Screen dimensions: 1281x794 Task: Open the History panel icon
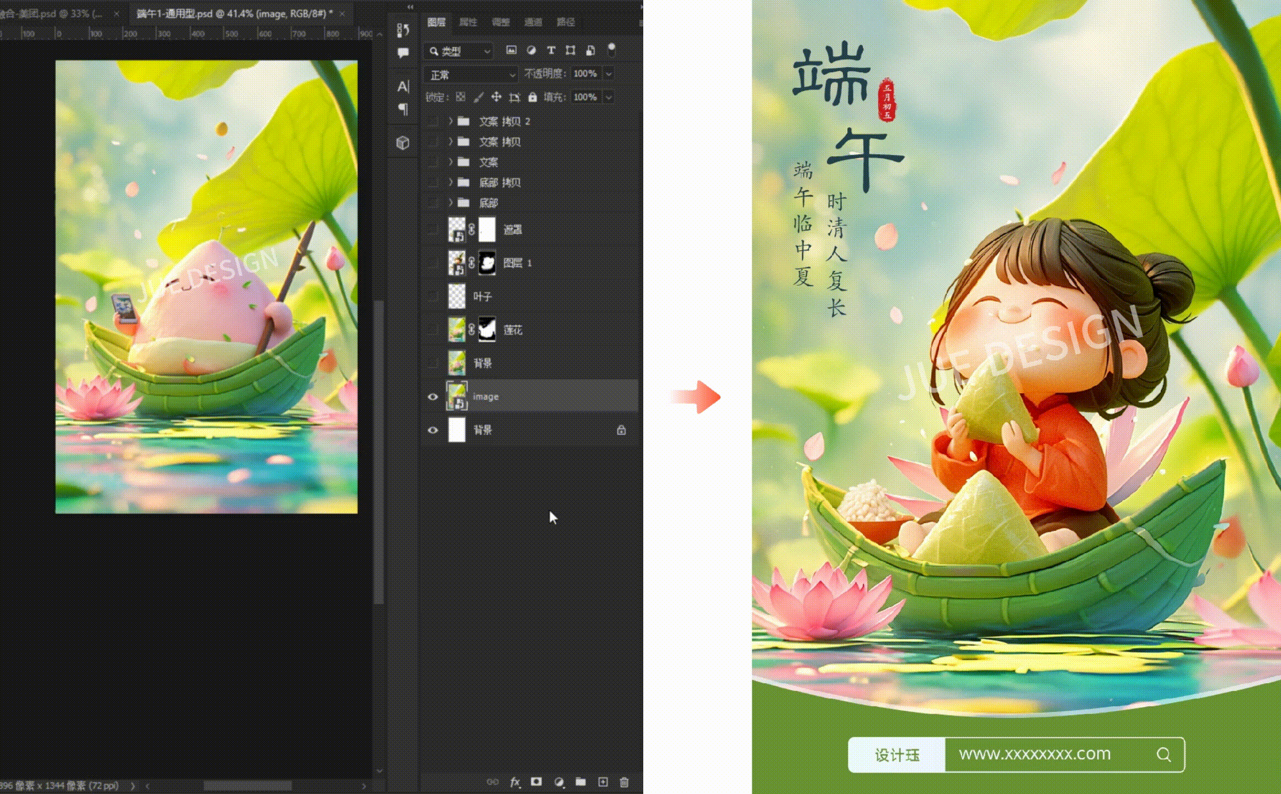(x=403, y=30)
